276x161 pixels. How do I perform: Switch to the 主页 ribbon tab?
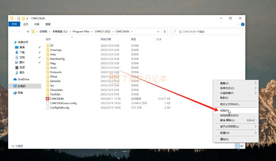click(x=26, y=24)
